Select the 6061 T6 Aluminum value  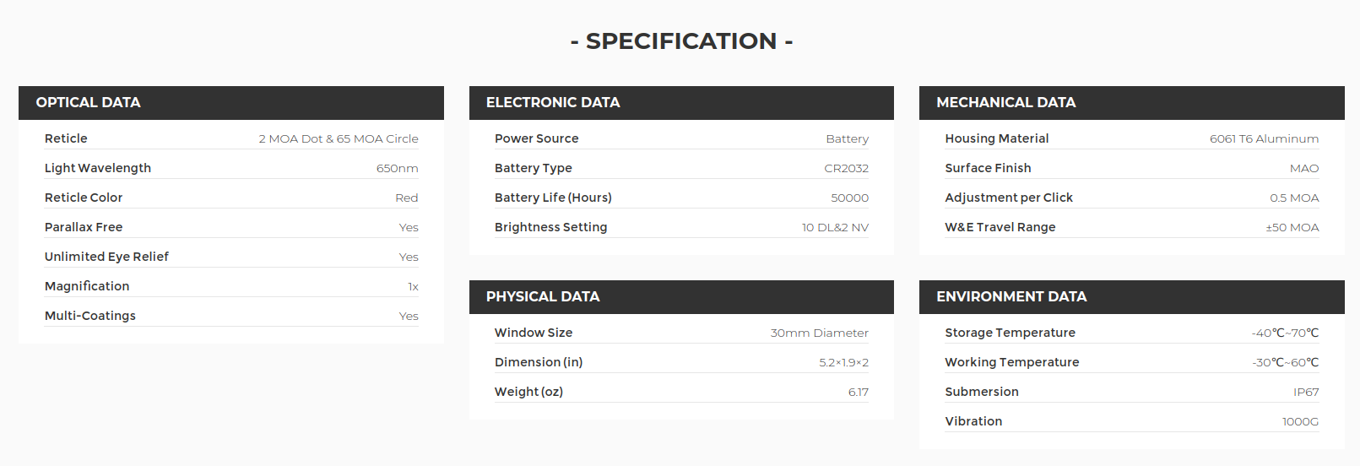coord(1264,138)
